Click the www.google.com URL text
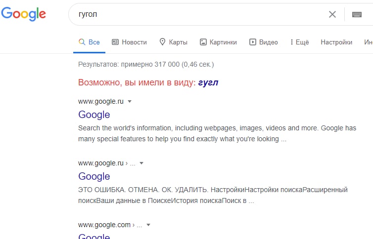 (x=104, y=225)
